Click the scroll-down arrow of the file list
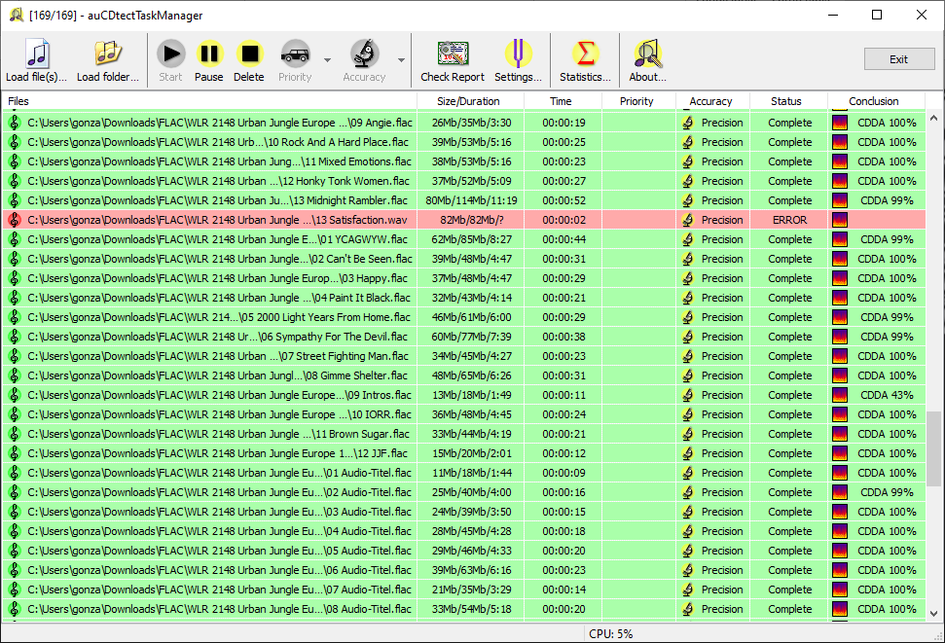Viewport: 945px width, 643px height. click(x=933, y=614)
